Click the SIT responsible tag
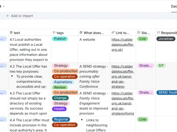This screenshot has width=177, height=132. (161, 66)
